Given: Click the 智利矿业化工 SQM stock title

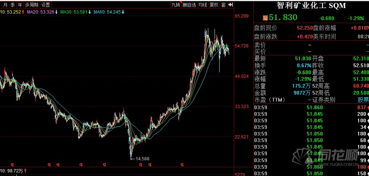Looking at the screenshot, I should [x=311, y=6].
